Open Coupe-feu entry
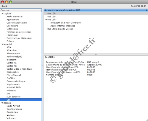Screen dimensions: 148x121 pyautogui.click(x=12, y=112)
